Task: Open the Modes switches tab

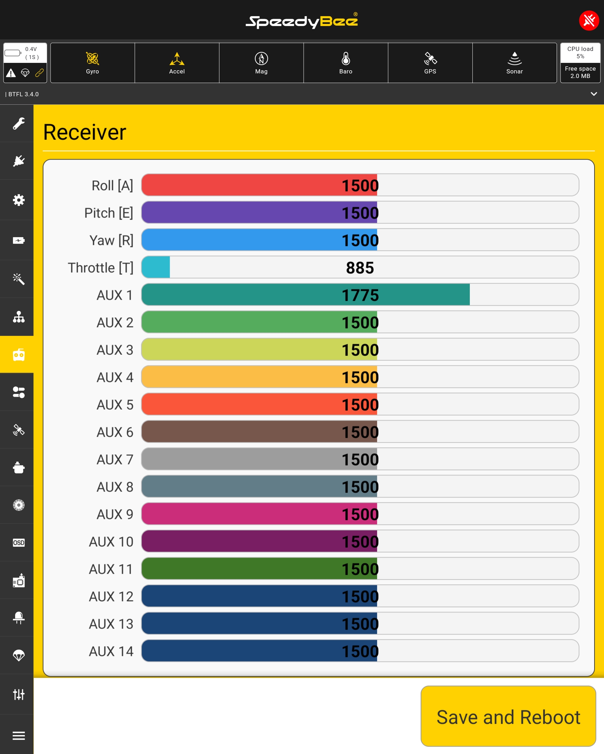Action: [x=18, y=392]
